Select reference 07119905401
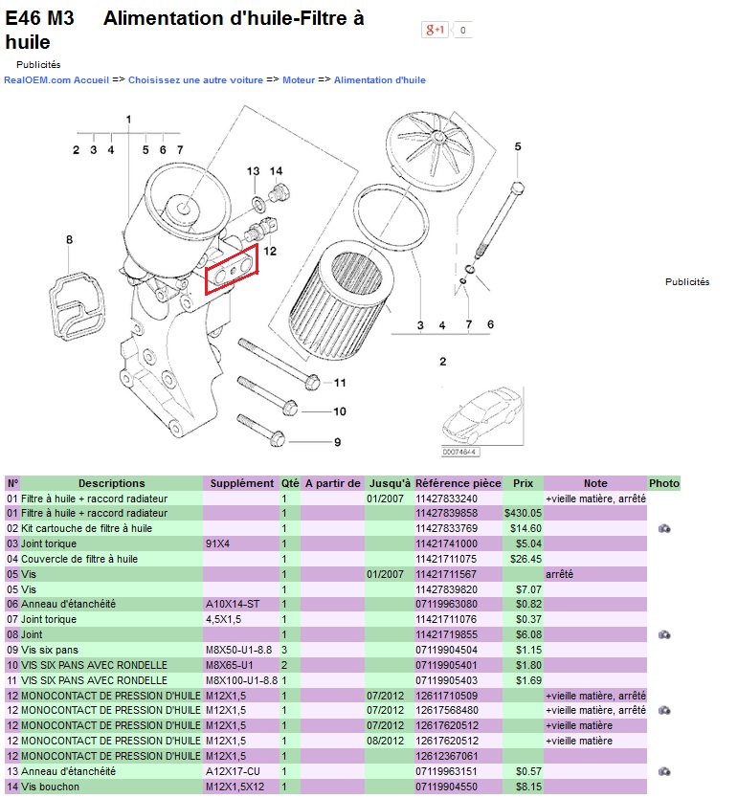This screenshot has height=798, width=738. click(x=446, y=665)
